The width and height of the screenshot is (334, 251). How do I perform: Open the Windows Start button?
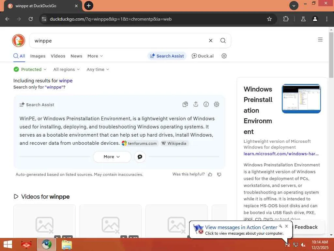tap(8, 244)
